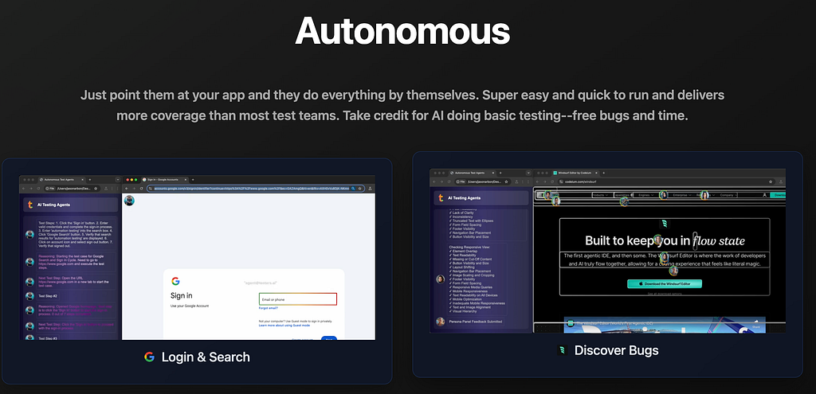Click the codeium.com/windsurf address bar
Screen dimensions: 816x394
click(x=667, y=182)
